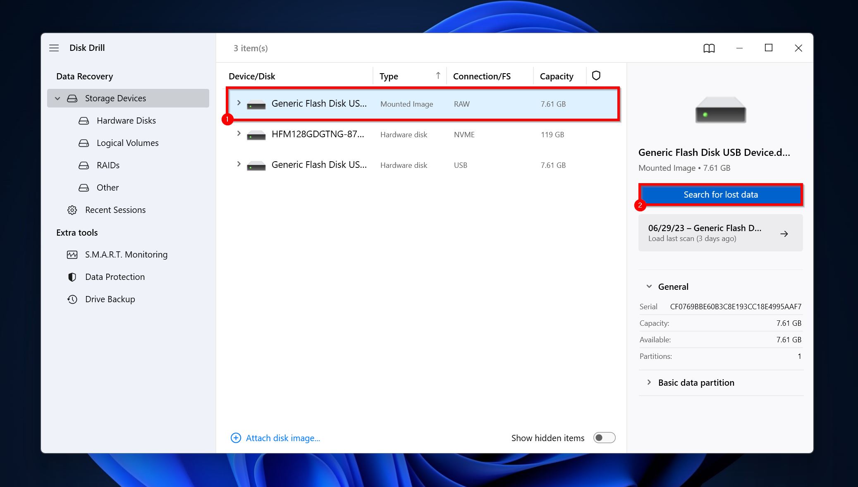Open the Storage Devices menu item

coord(115,98)
